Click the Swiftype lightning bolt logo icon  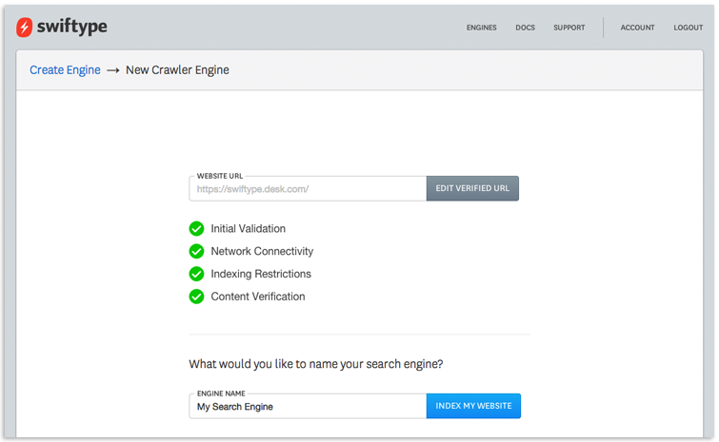pyautogui.click(x=25, y=27)
